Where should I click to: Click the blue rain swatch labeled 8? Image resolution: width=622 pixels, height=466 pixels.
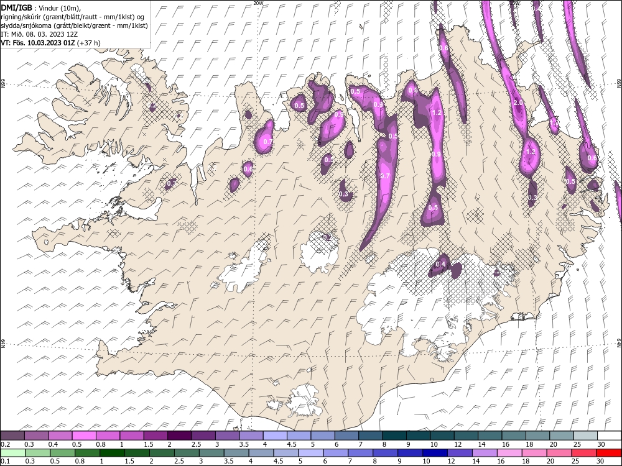click(386, 453)
